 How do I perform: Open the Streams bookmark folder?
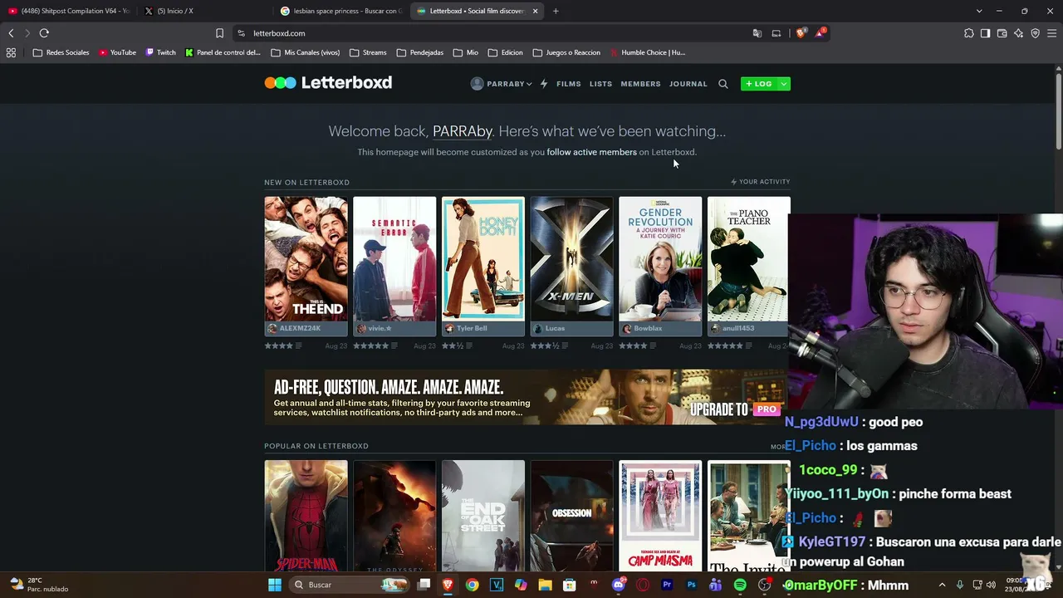tap(368, 52)
